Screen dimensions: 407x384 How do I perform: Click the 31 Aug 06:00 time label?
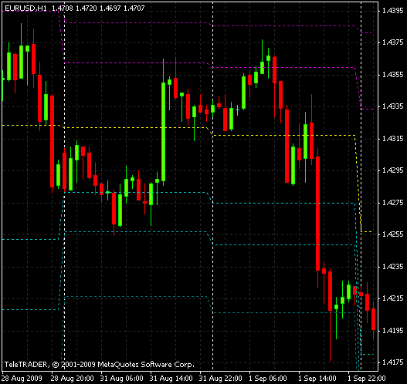(121, 379)
